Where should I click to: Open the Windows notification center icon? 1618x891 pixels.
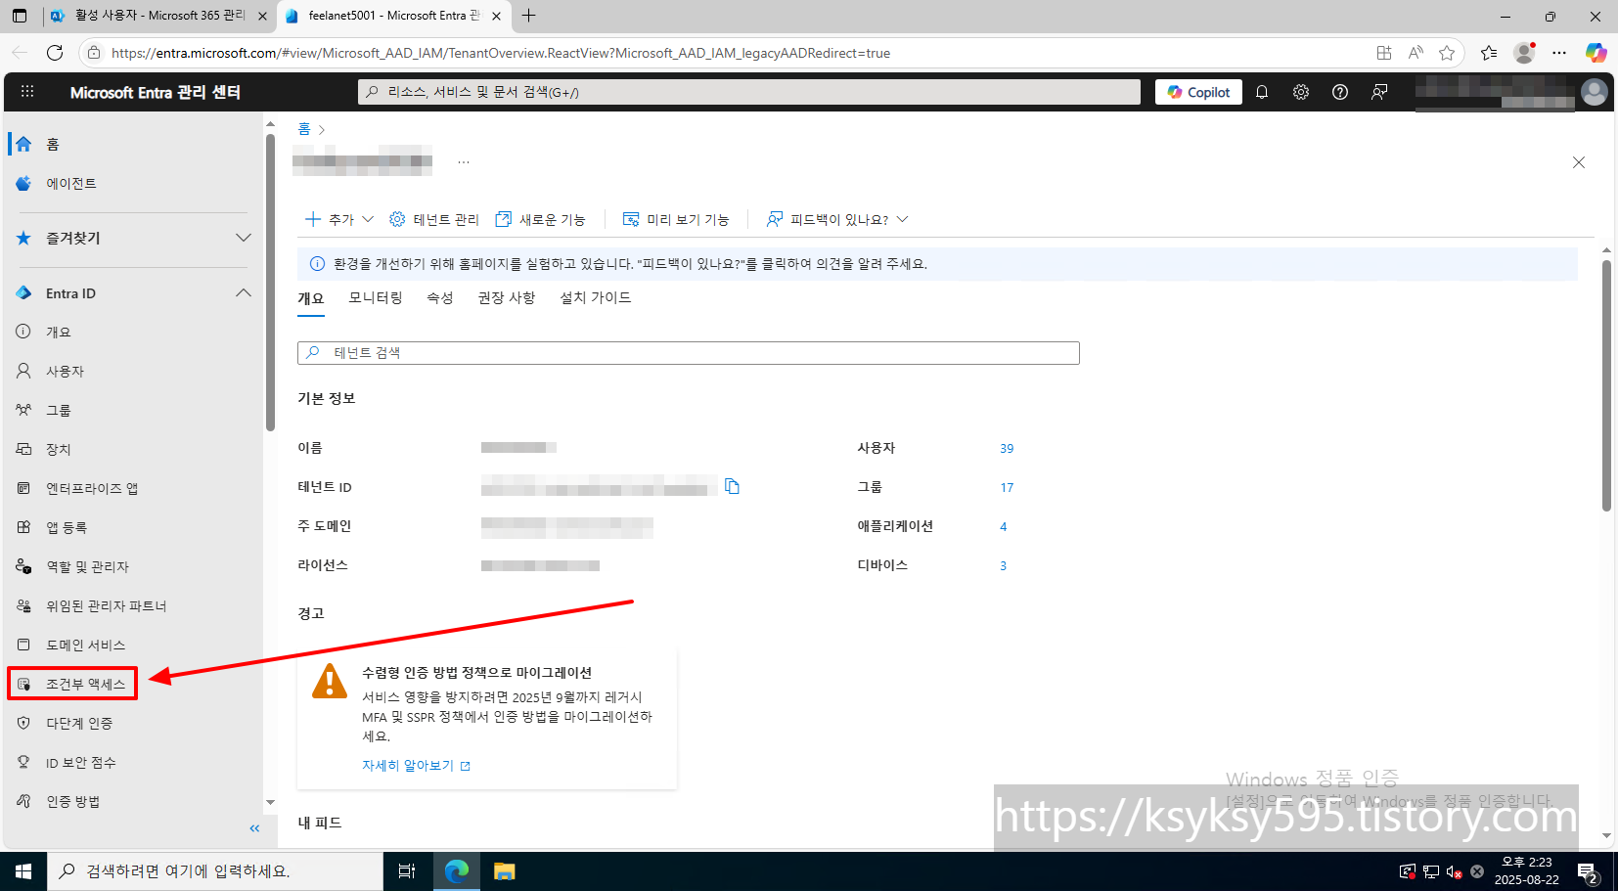(1588, 871)
